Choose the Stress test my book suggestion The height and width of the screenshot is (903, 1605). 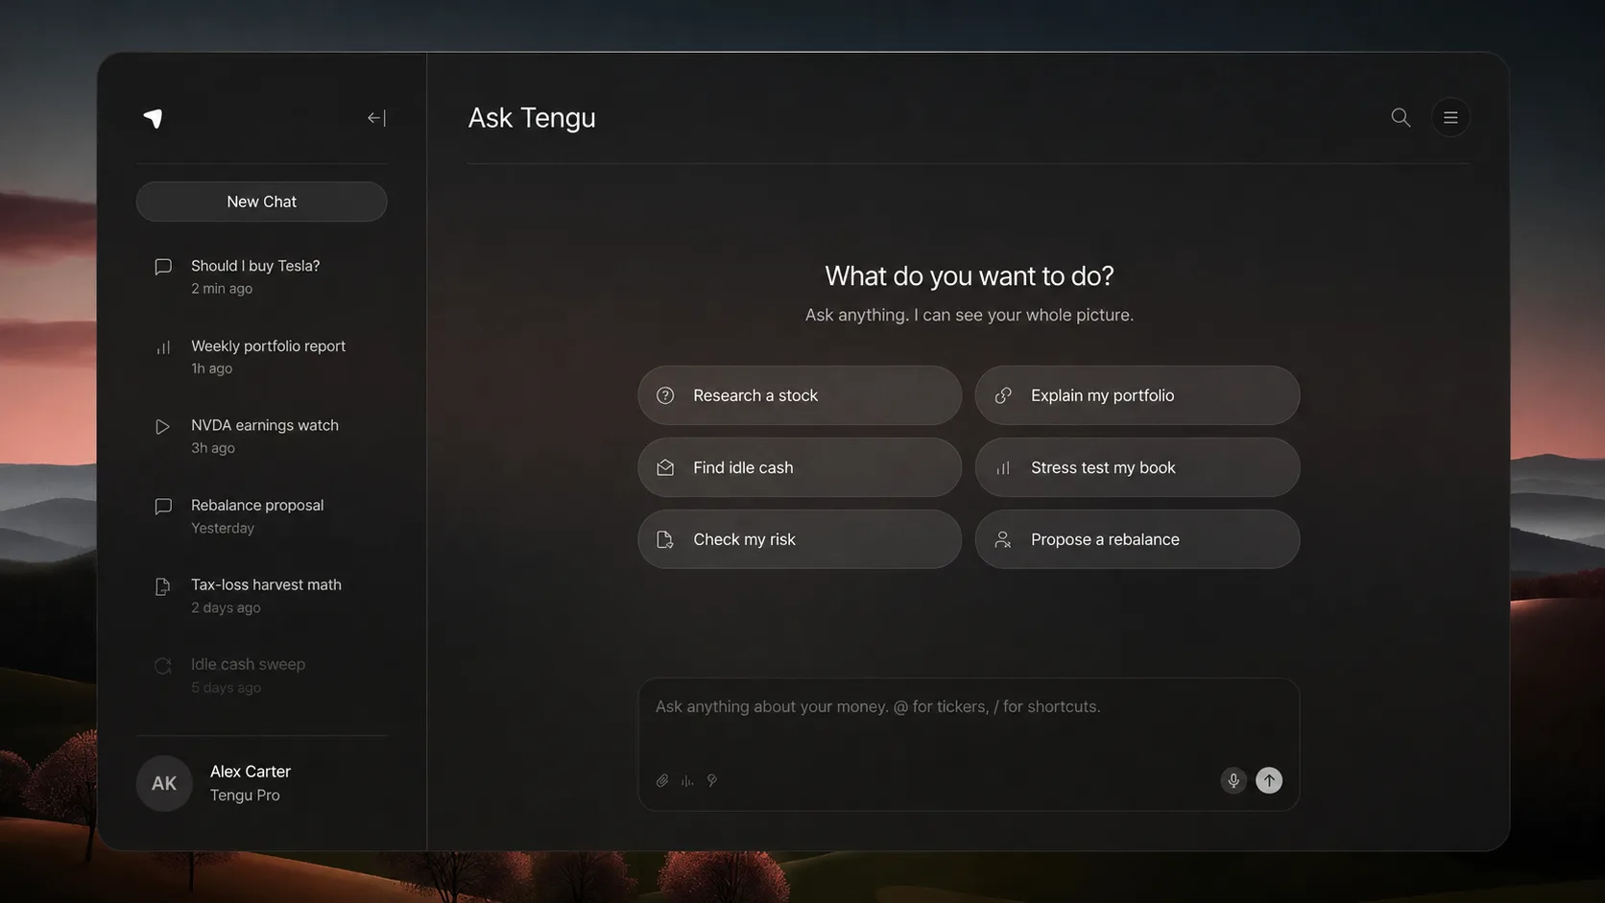1138,467
